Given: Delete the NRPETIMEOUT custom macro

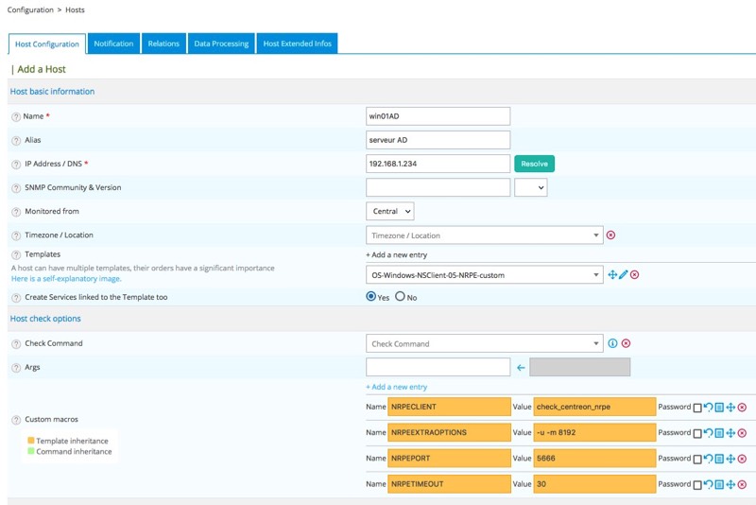Looking at the screenshot, I should [742, 484].
